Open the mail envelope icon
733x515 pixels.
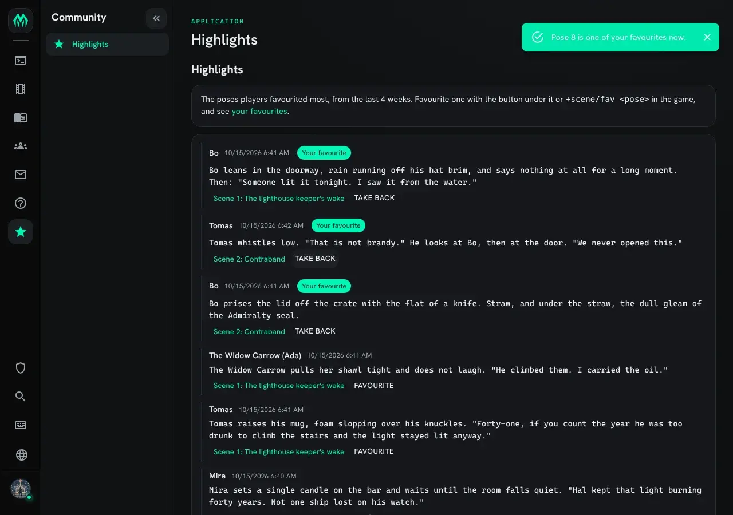pos(21,175)
